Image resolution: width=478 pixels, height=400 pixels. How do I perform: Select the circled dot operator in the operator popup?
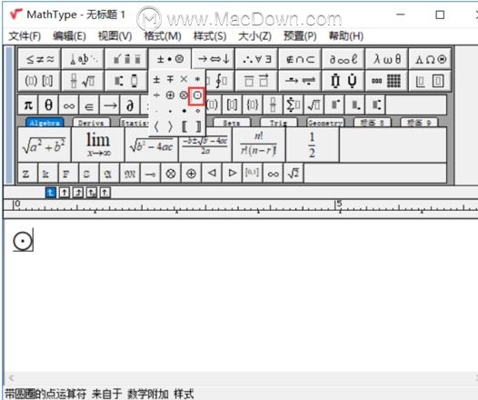pos(197,95)
